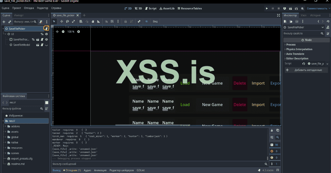Select the Move mode tool in viewport toolbar

61,22
